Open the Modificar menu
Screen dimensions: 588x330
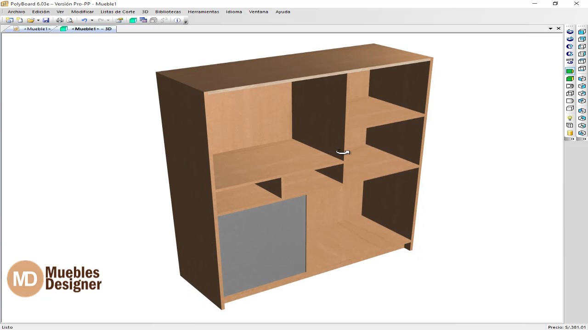click(82, 11)
